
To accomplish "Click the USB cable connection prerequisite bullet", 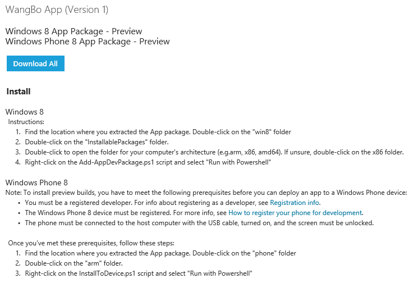I will pyautogui.click(x=199, y=223).
